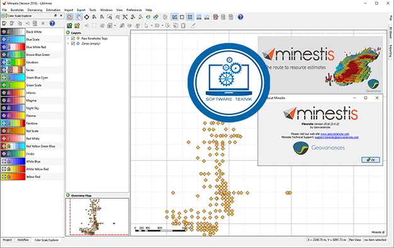Open the Boreholes menu
The width and height of the screenshot is (394, 248).
[17, 10]
